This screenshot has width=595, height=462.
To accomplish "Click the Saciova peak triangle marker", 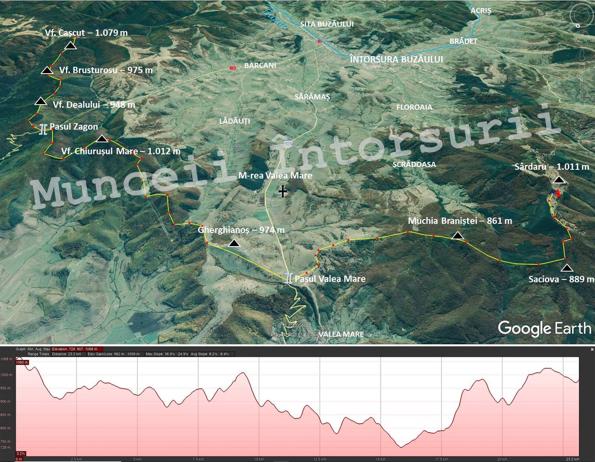I will pos(566,268).
